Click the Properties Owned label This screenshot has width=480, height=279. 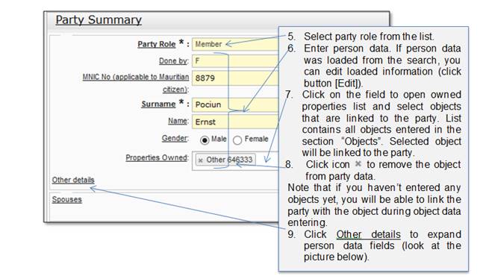(157, 157)
